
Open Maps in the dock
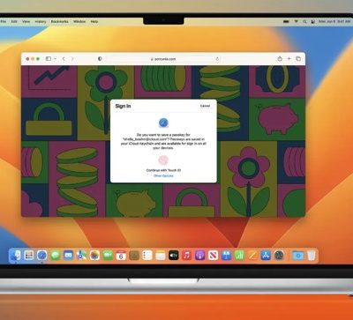81,256
